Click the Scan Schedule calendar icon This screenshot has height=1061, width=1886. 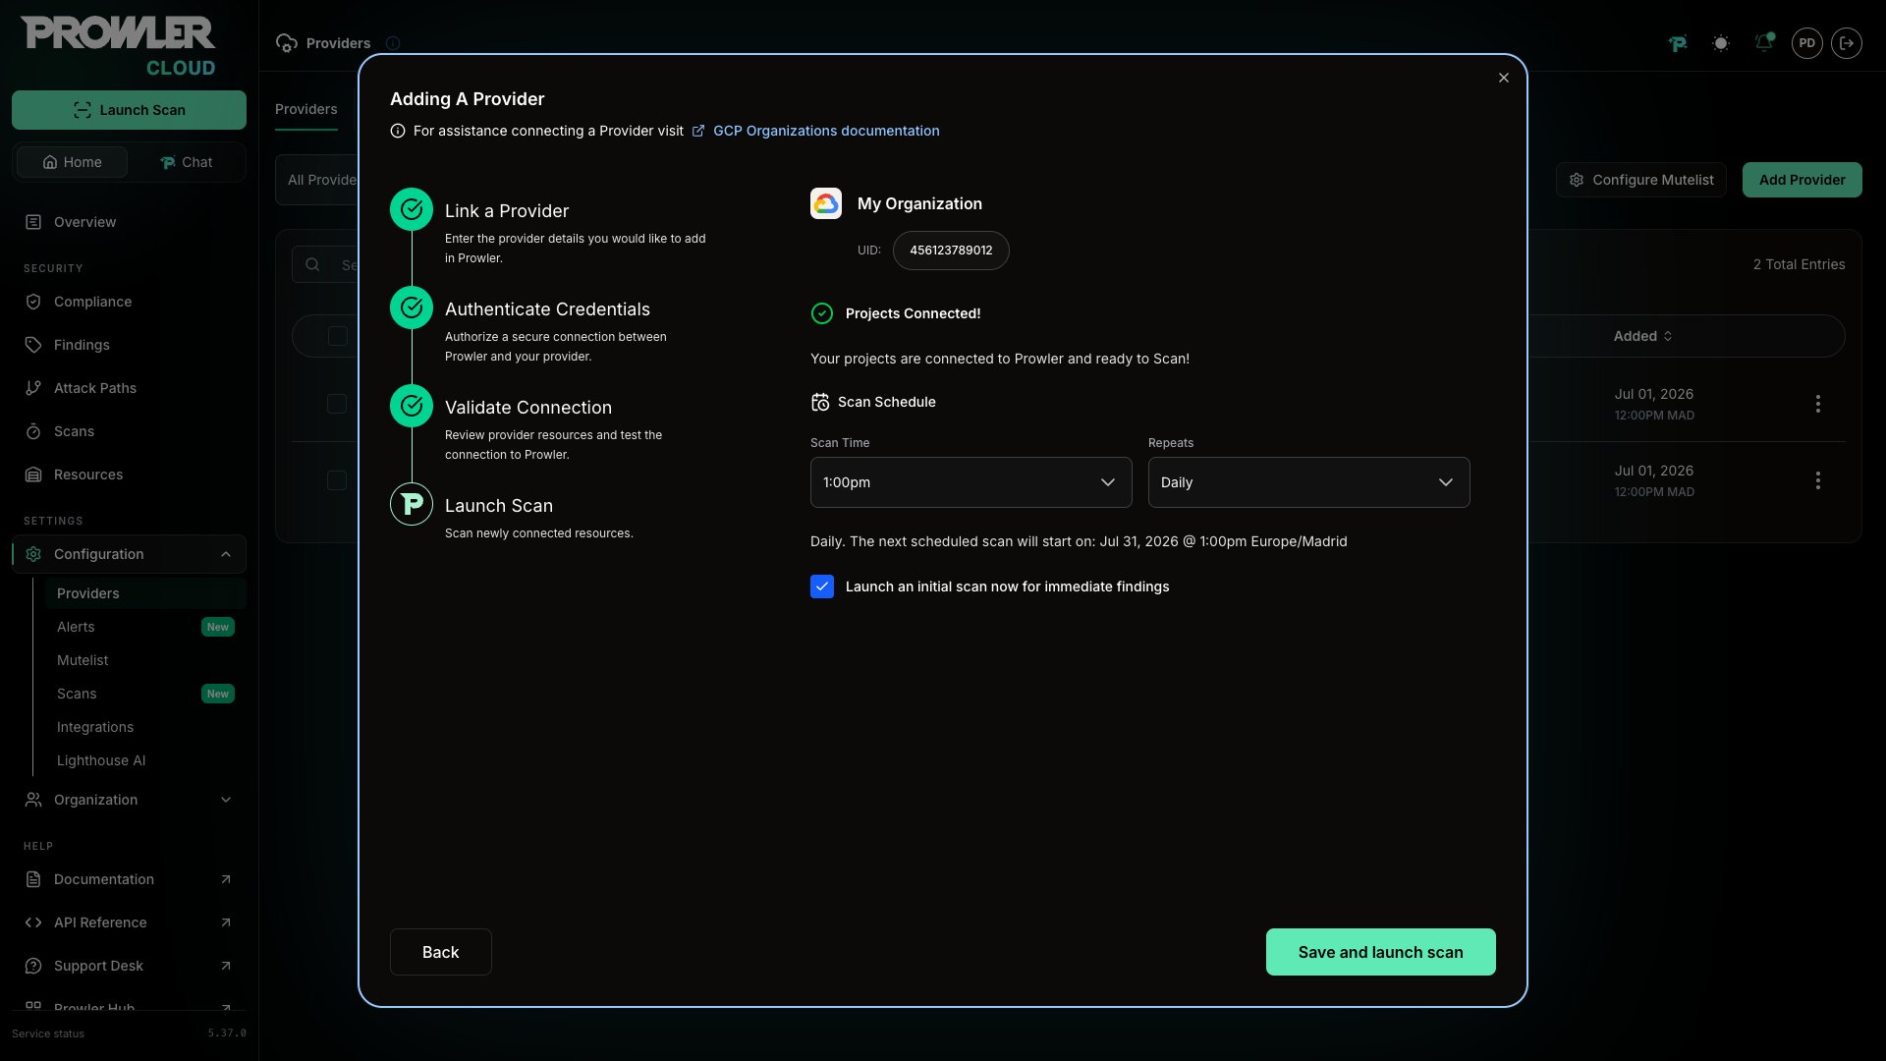pos(820,402)
